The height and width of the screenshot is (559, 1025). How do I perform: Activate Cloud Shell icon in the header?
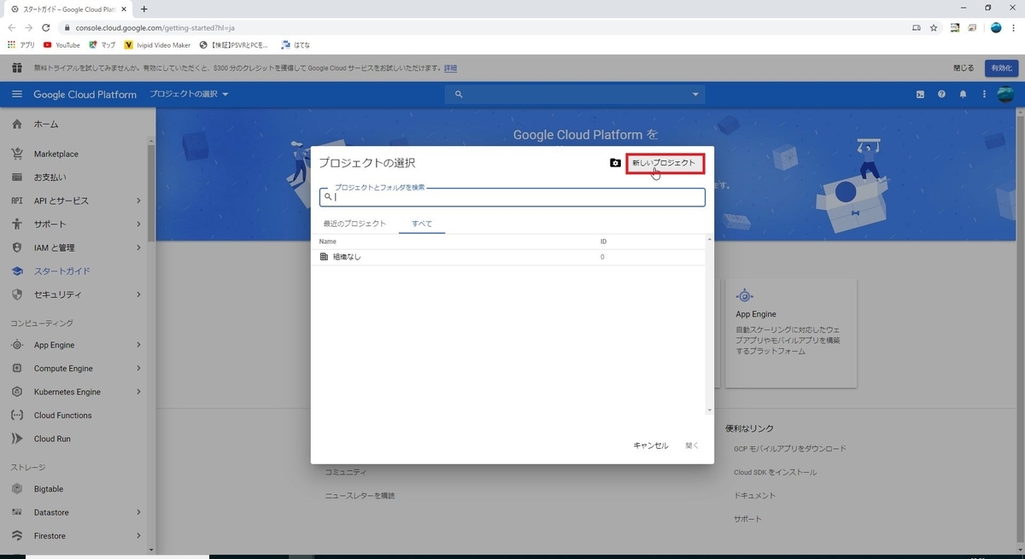[x=921, y=94]
